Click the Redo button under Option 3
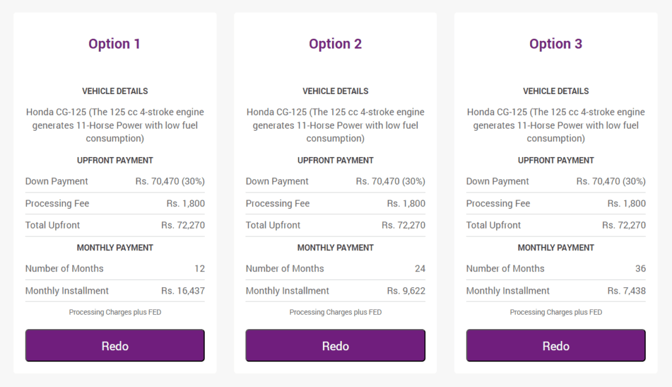672x387 pixels. coord(556,346)
